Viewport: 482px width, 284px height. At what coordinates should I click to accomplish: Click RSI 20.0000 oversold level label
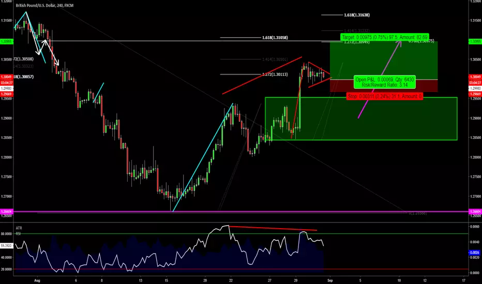[6, 269]
